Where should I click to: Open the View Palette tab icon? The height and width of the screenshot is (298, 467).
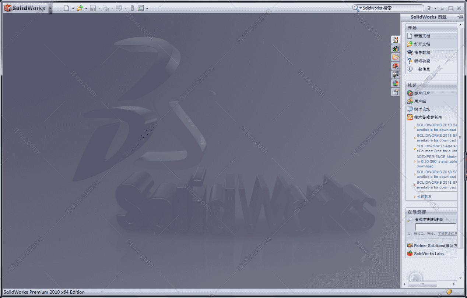point(395,75)
